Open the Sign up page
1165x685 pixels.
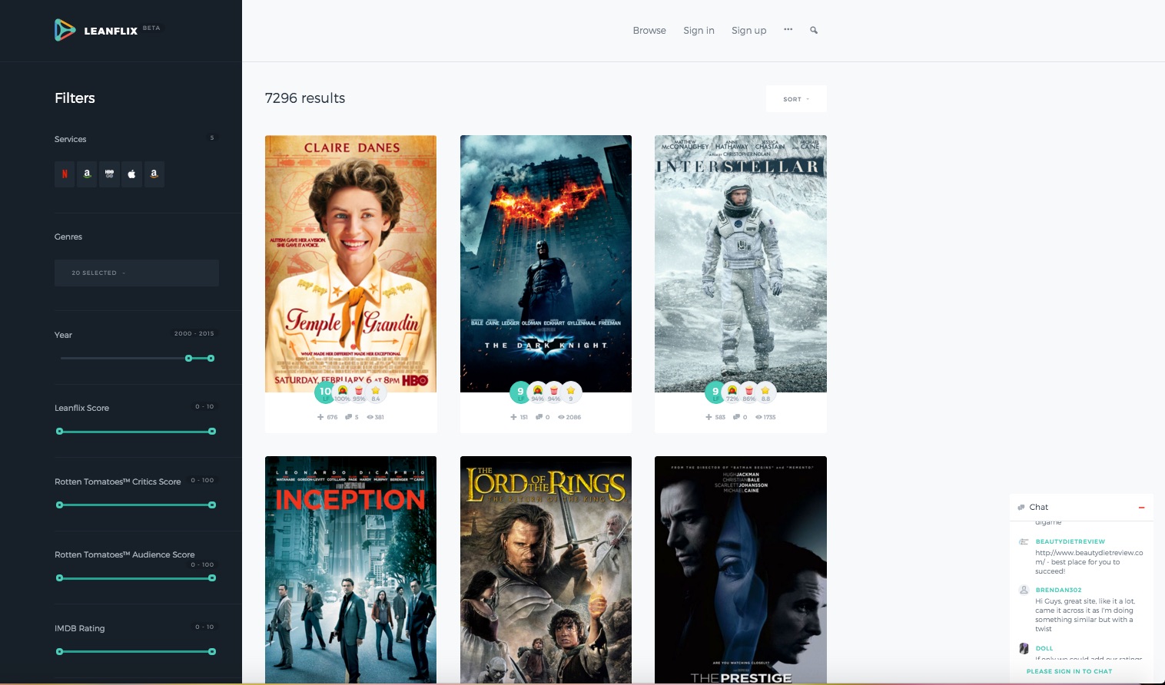click(748, 31)
